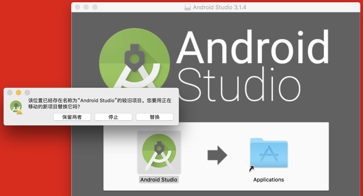The width and height of the screenshot is (363, 196).
Task: Click the Android Studio 3.1.4 window title
Action: [219, 7]
